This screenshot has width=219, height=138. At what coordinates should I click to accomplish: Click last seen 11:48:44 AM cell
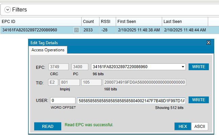185,30
